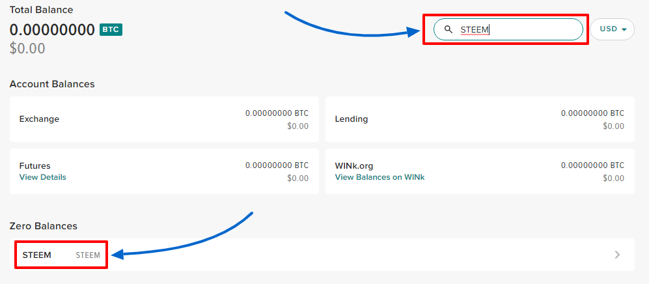
Task: Click Exchange card 0.00000000 BTC value
Action: tap(277, 113)
